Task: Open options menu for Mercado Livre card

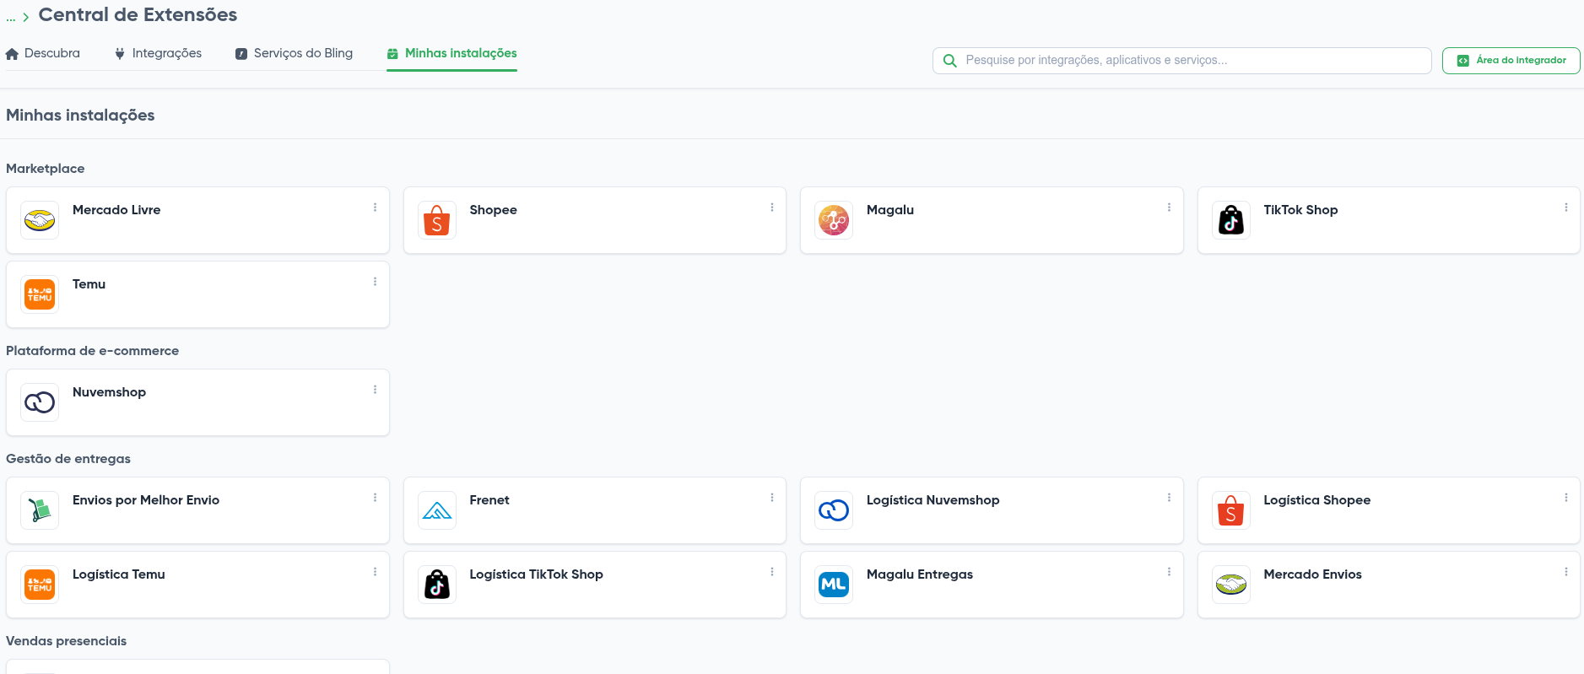Action: coord(375,208)
